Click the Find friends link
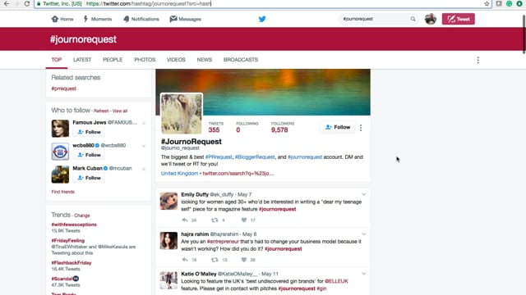This screenshot has width=526, height=295. click(x=62, y=192)
